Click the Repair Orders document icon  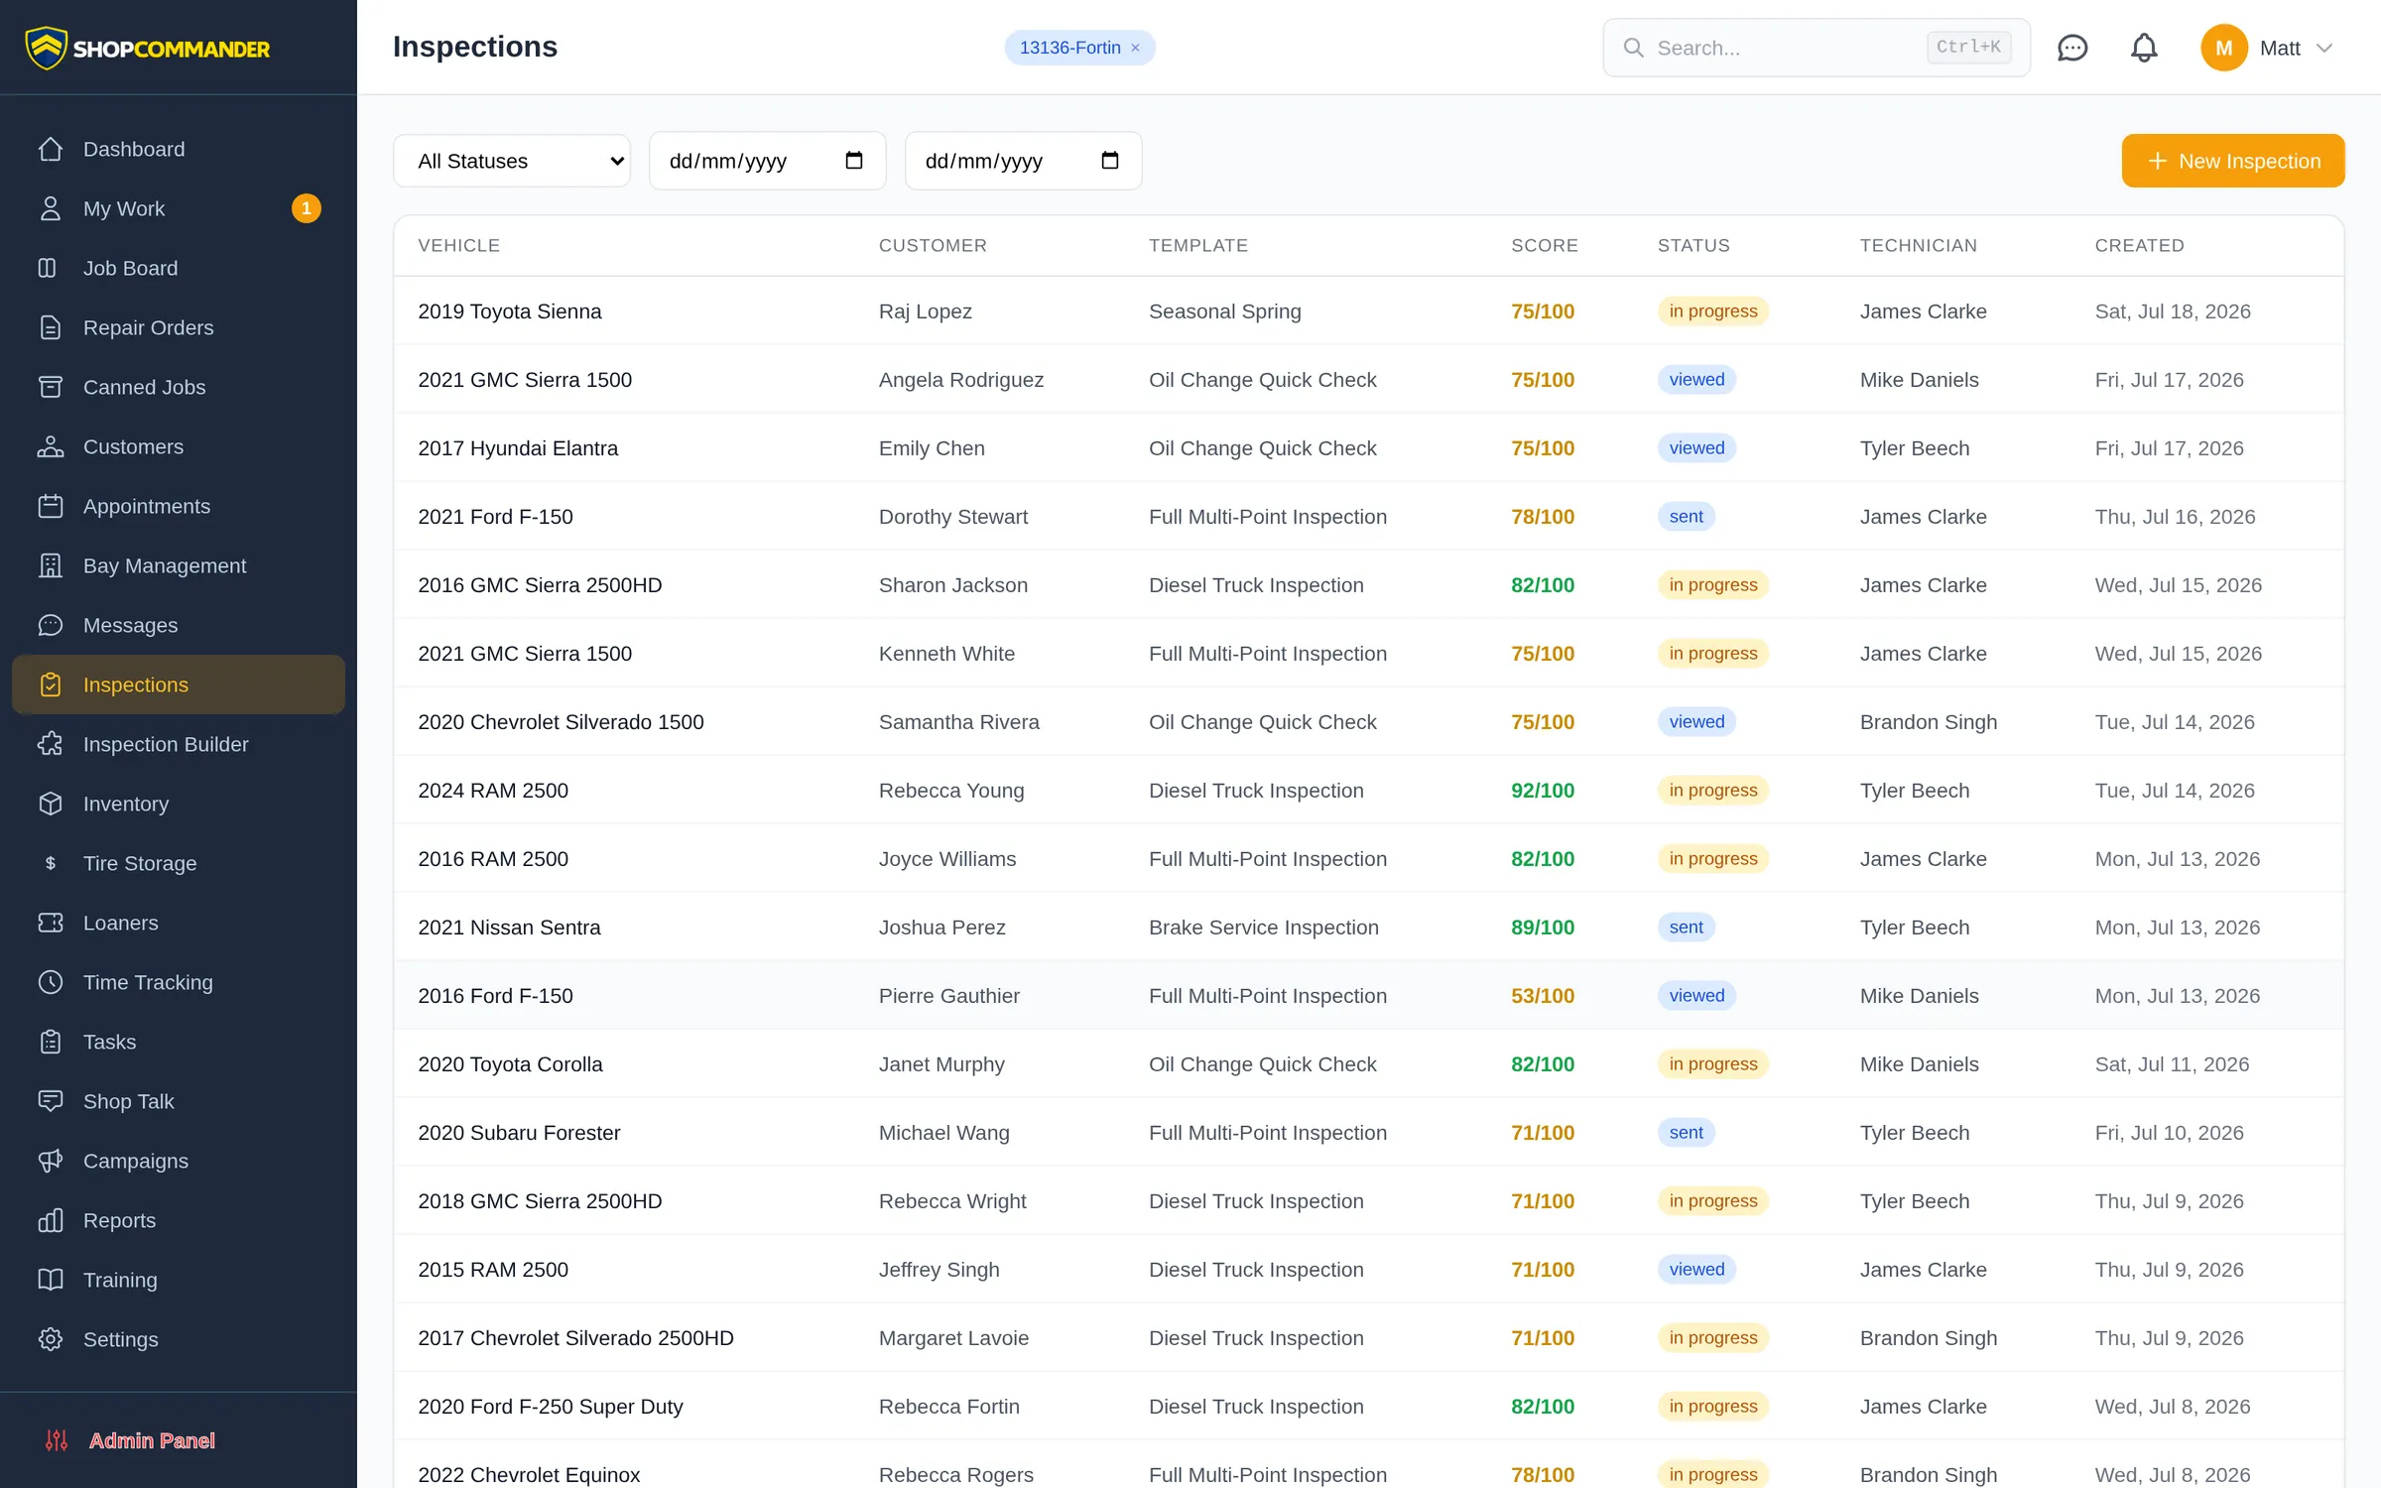(x=51, y=327)
